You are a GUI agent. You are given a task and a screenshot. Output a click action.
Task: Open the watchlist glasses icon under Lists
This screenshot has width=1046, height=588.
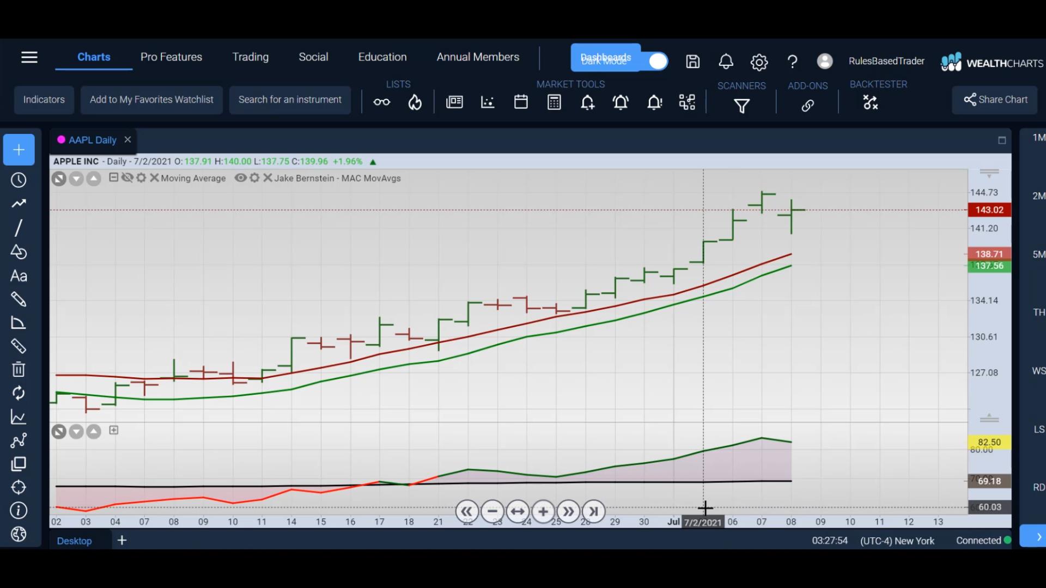tap(382, 102)
